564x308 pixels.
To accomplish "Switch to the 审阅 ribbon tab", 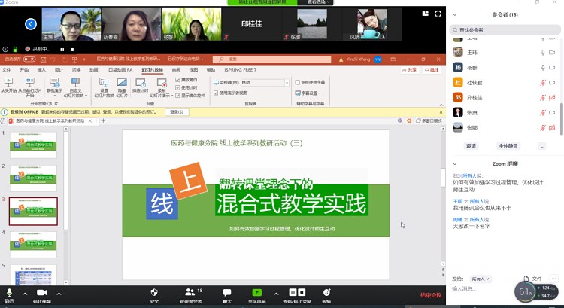I will tap(176, 69).
